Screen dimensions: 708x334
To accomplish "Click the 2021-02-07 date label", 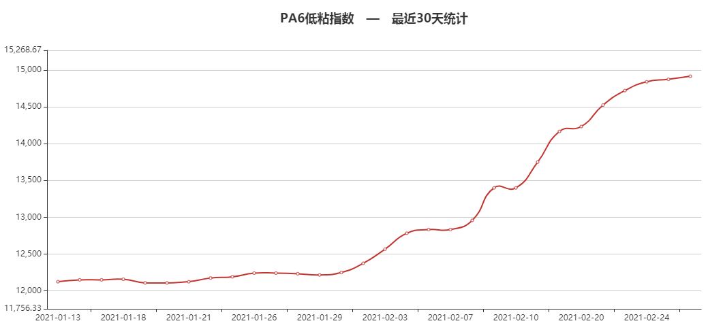I will pos(450,317).
